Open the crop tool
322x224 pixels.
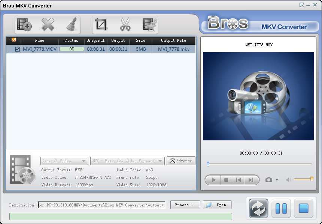click(101, 25)
